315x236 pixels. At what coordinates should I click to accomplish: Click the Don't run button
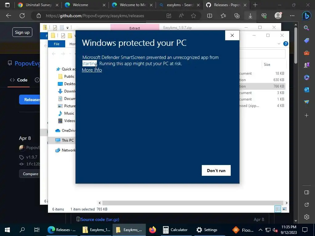[216, 170]
